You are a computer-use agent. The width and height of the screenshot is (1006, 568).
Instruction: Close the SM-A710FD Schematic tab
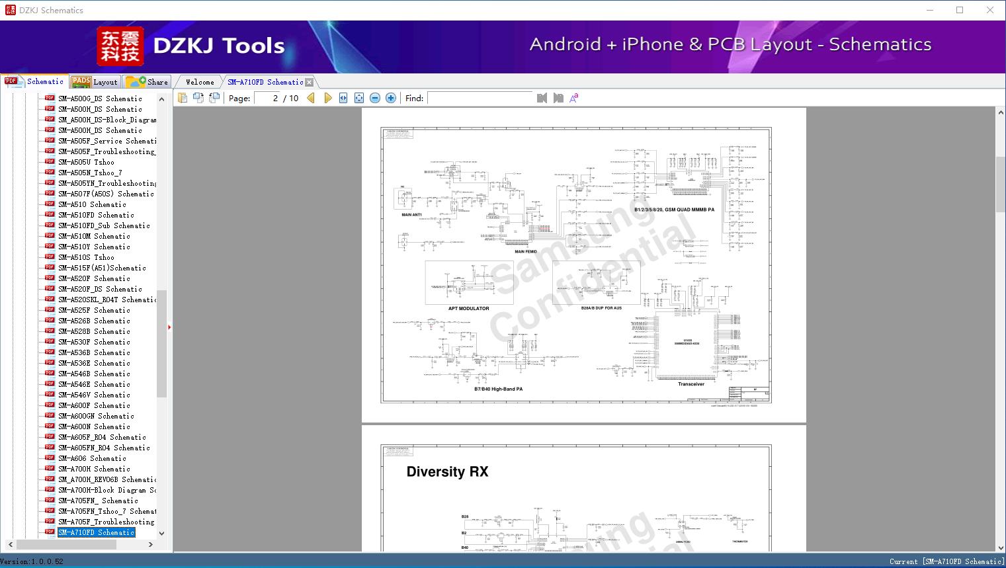[309, 83]
